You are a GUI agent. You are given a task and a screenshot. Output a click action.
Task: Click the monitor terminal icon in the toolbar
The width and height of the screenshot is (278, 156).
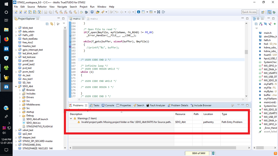click(92, 12)
